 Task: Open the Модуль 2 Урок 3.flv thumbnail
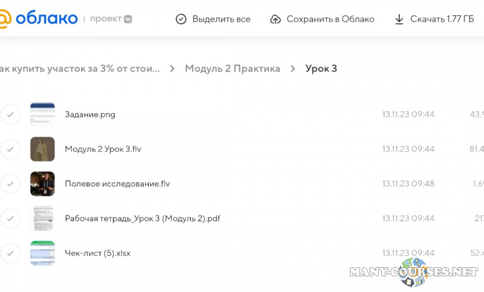pos(42,149)
